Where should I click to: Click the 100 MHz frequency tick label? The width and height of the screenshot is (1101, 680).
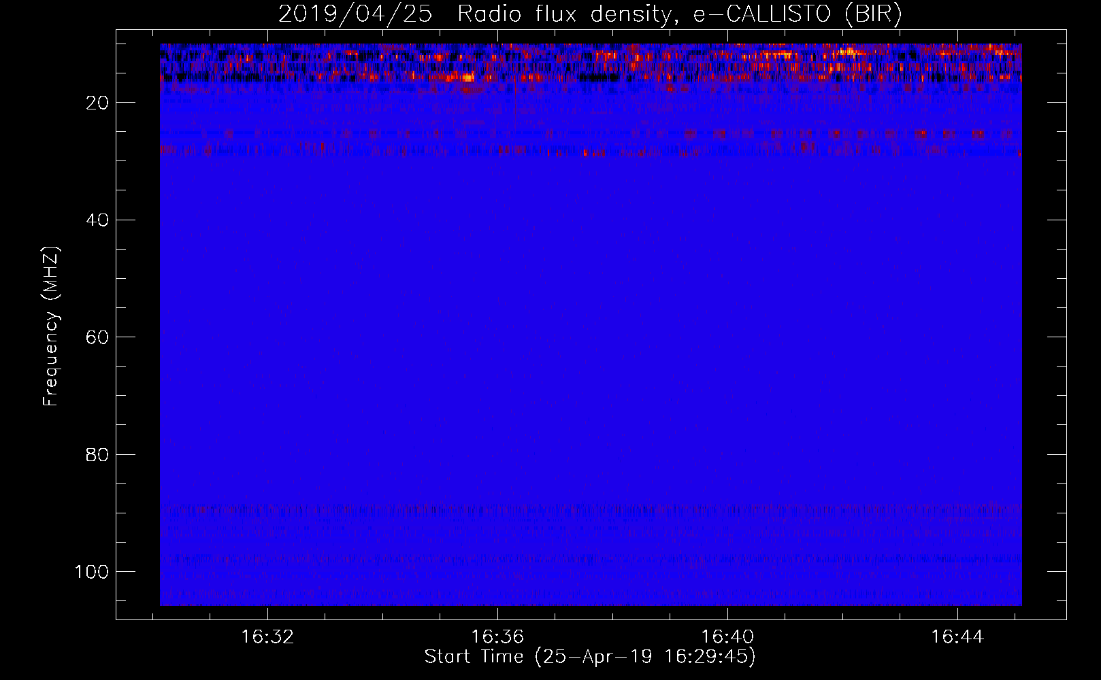pyautogui.click(x=92, y=572)
